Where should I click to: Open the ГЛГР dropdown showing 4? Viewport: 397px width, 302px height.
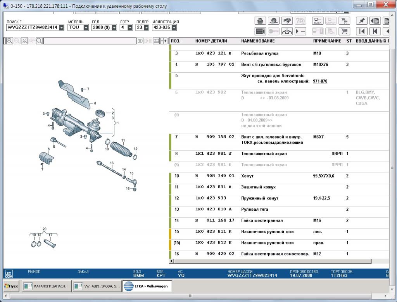coord(130,27)
